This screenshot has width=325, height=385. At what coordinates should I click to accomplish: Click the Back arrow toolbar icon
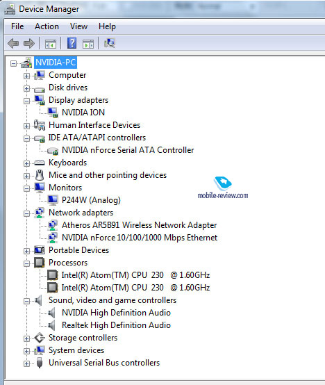coord(13,44)
